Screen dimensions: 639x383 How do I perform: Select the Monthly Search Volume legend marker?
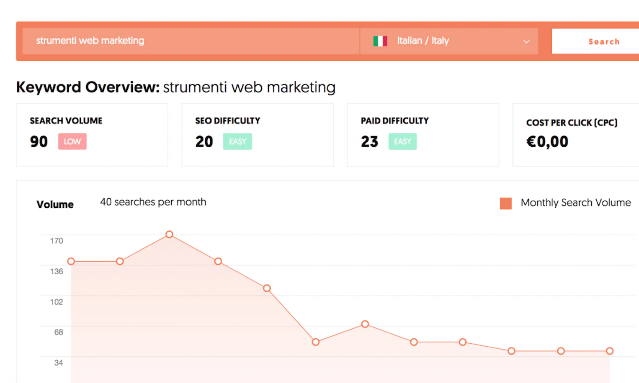click(505, 203)
